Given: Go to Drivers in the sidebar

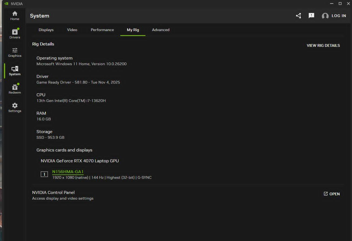Looking at the screenshot, I should (15, 34).
